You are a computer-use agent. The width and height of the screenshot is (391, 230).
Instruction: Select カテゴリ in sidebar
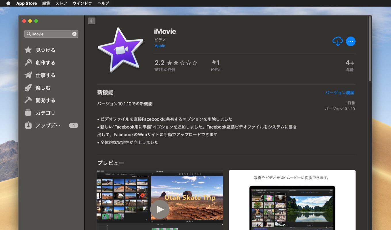click(x=45, y=113)
